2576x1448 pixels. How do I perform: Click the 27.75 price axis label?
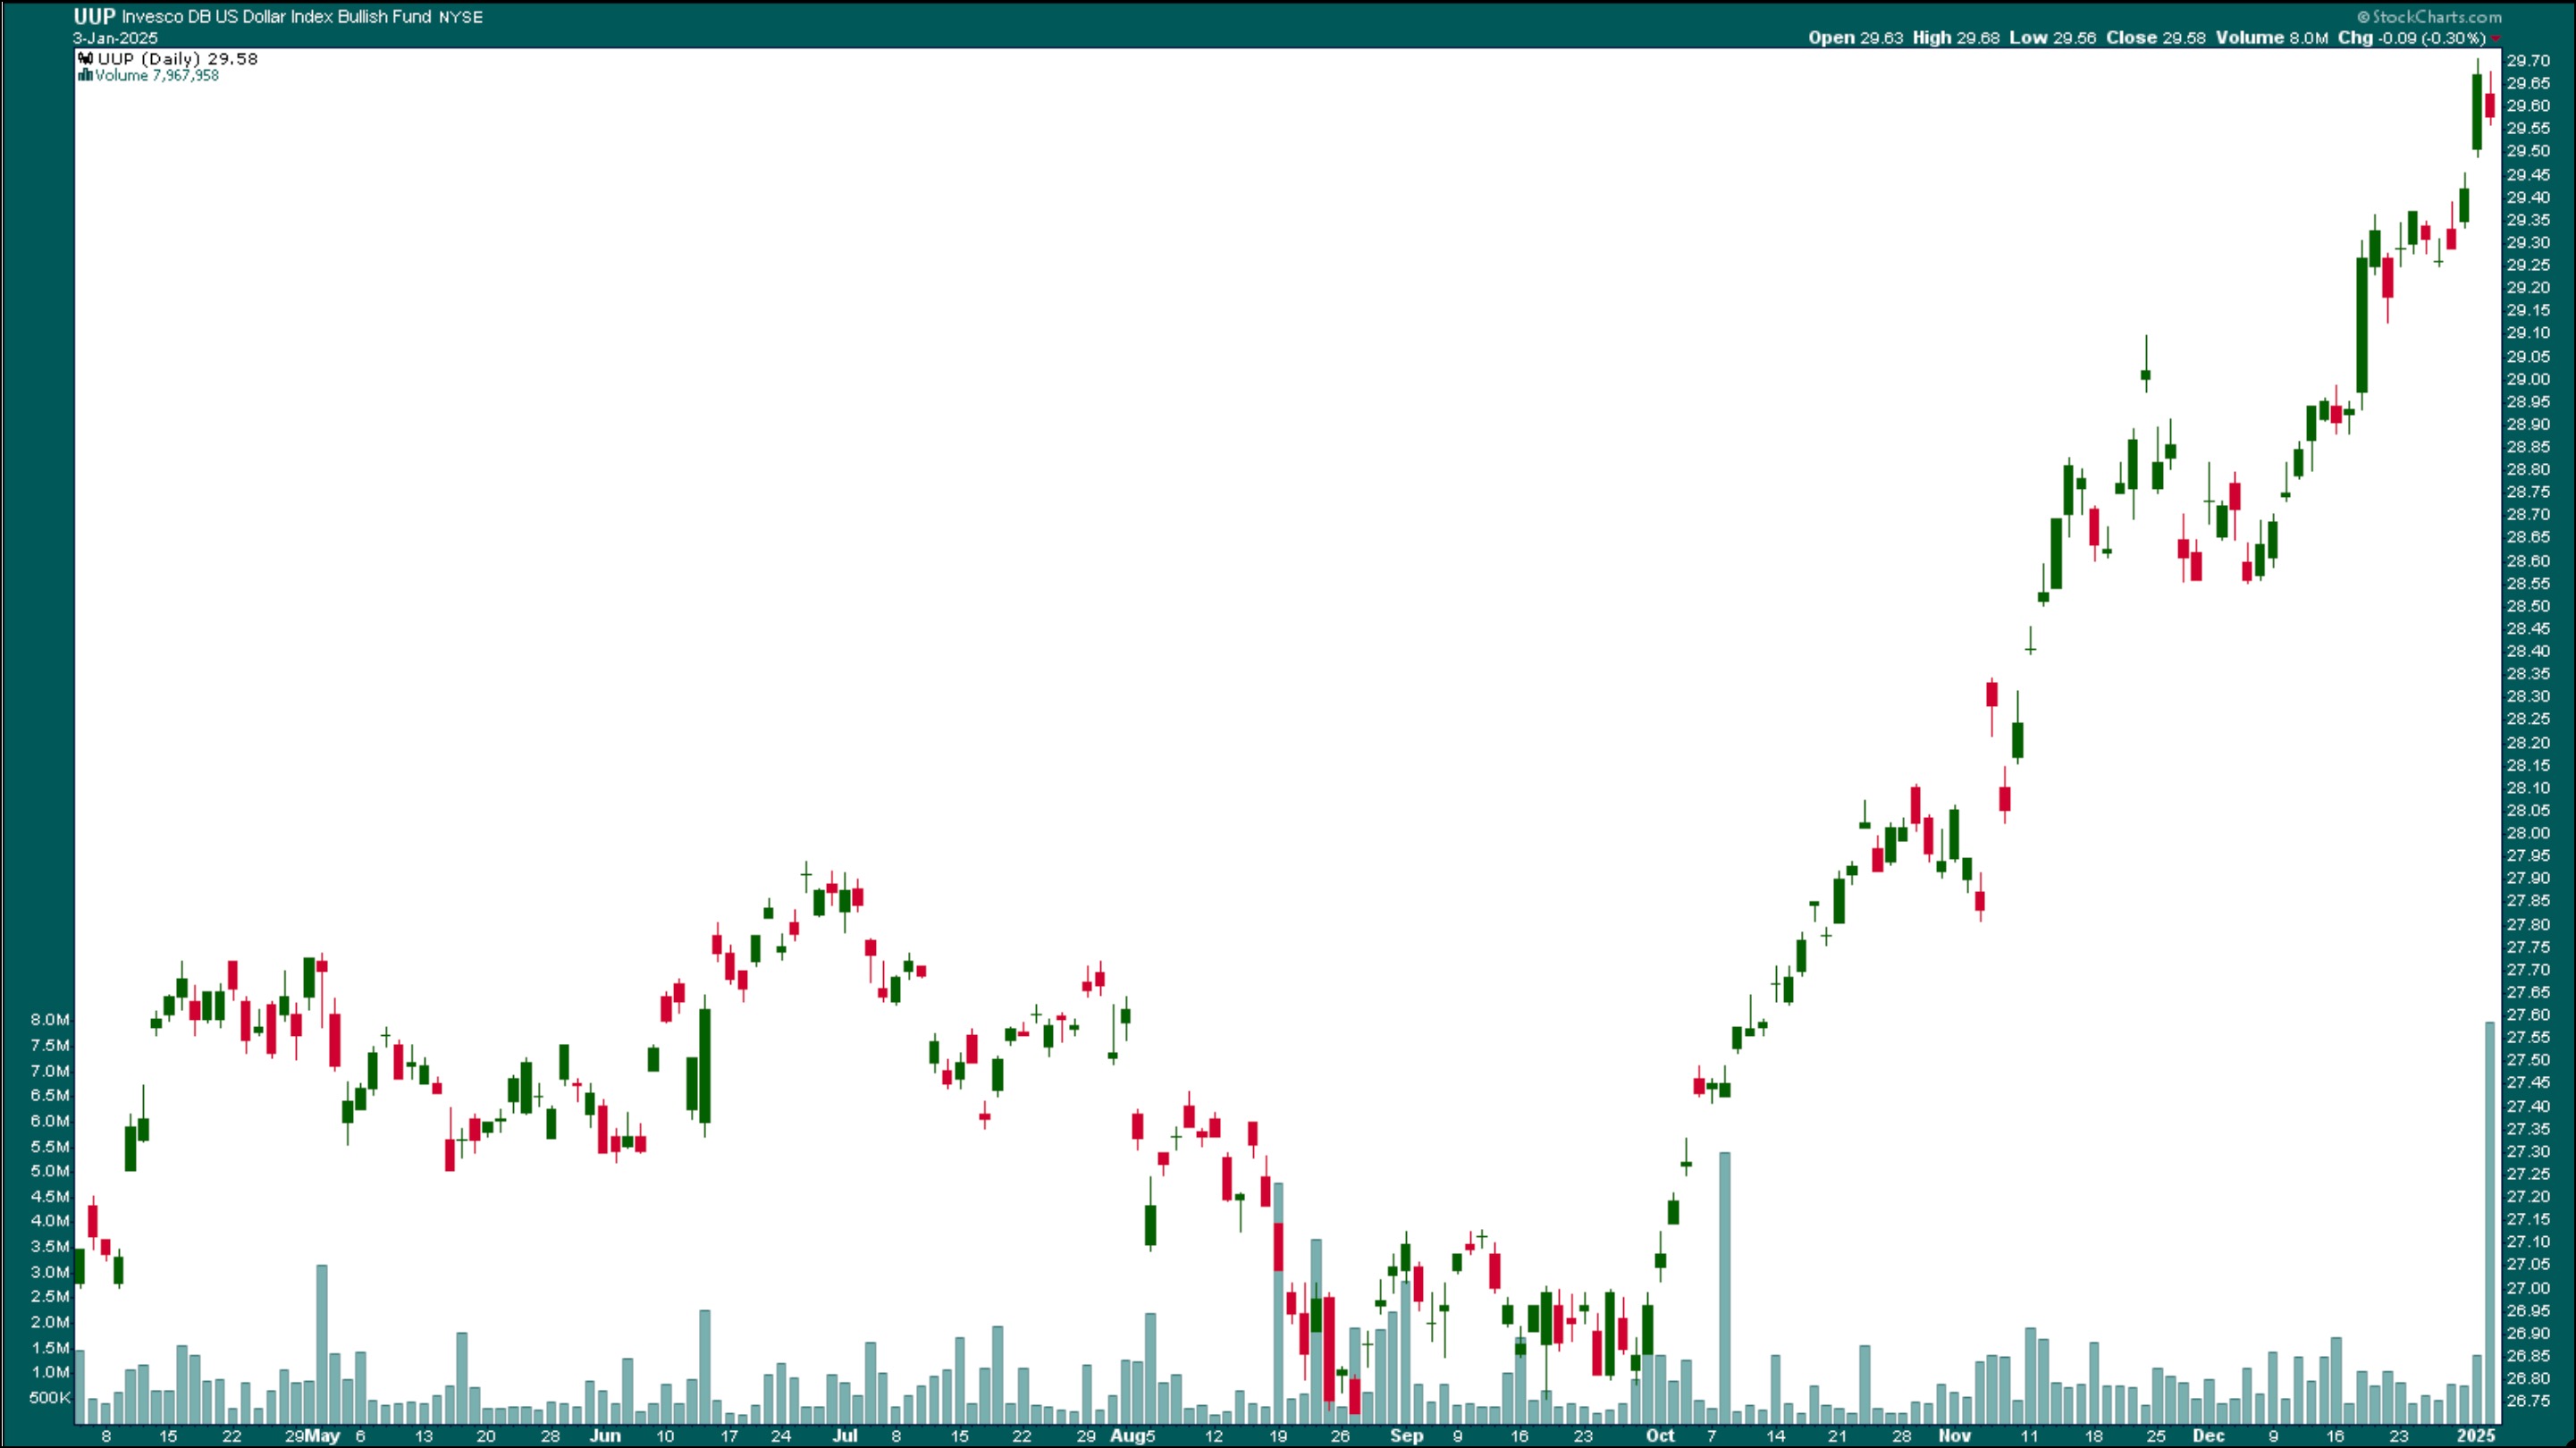2527,947
